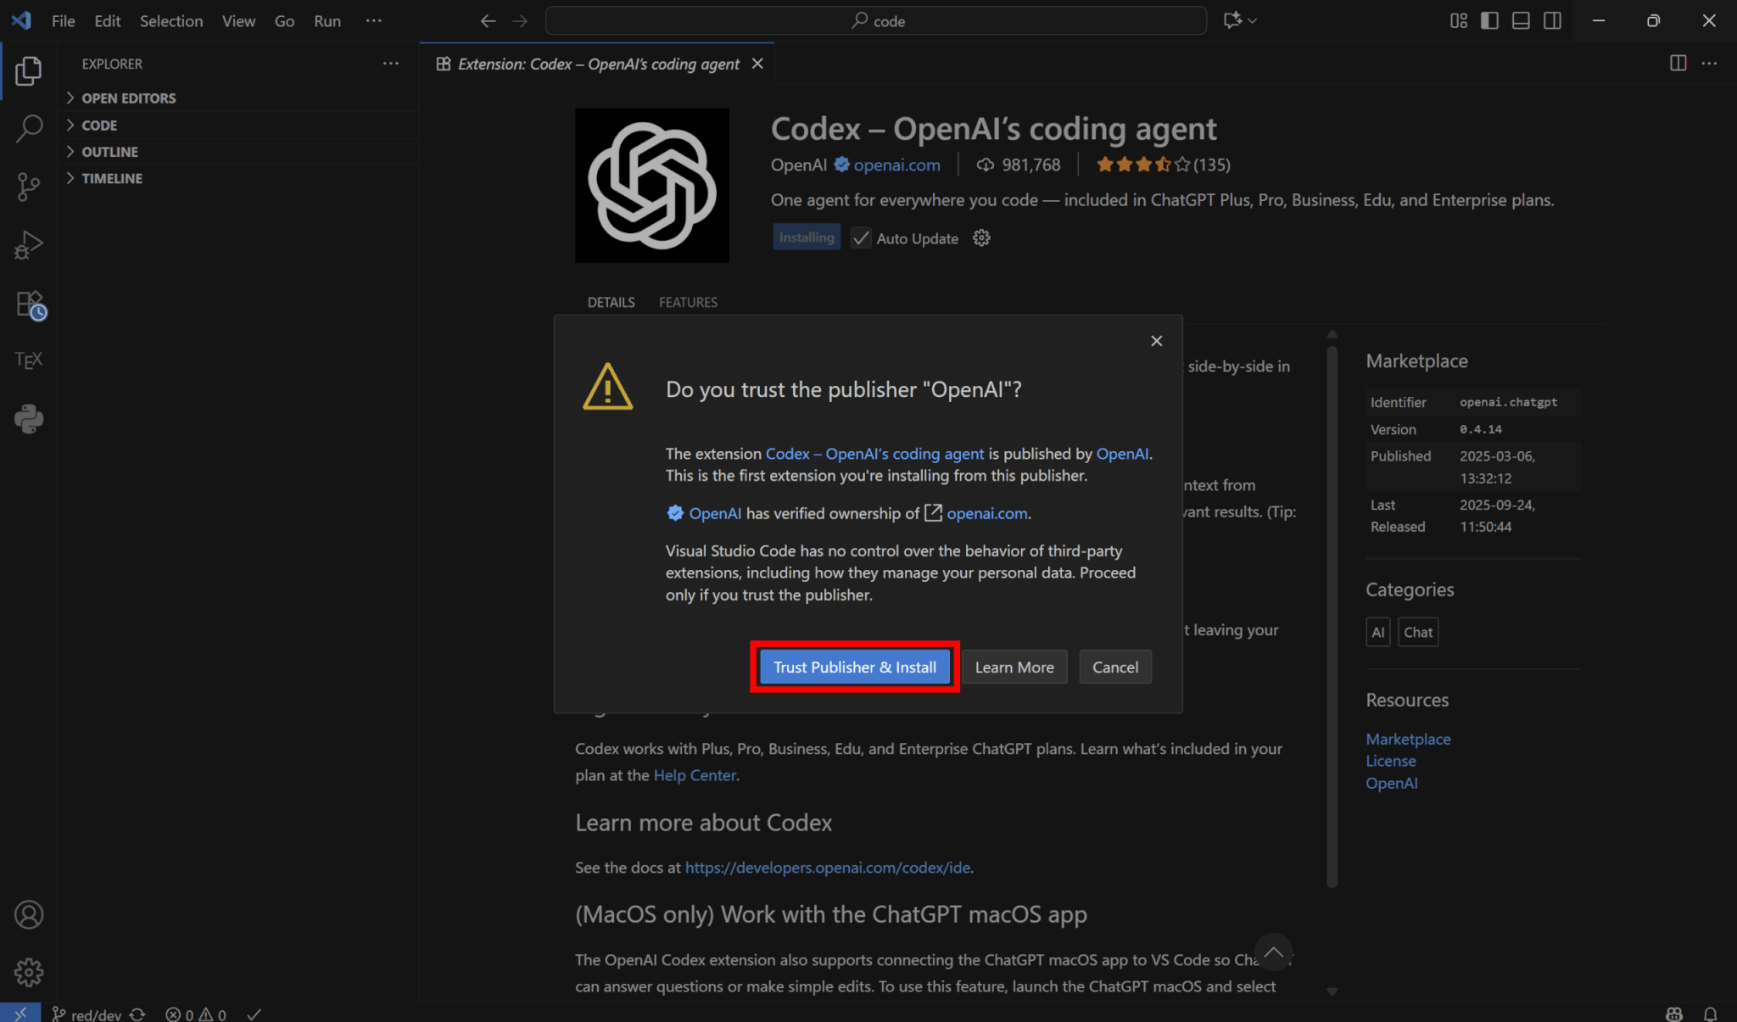1737x1022 pixels.
Task: Click the extension settings gear icon
Action: coord(981,238)
